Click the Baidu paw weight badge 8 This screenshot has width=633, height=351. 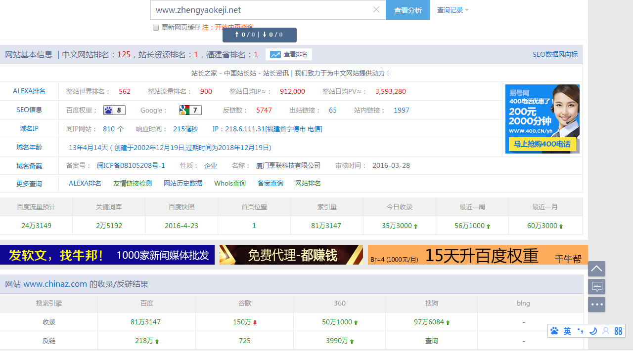click(114, 110)
